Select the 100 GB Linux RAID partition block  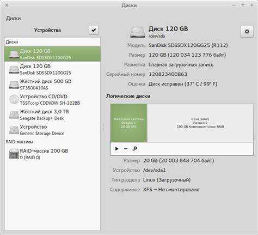coord(200,123)
